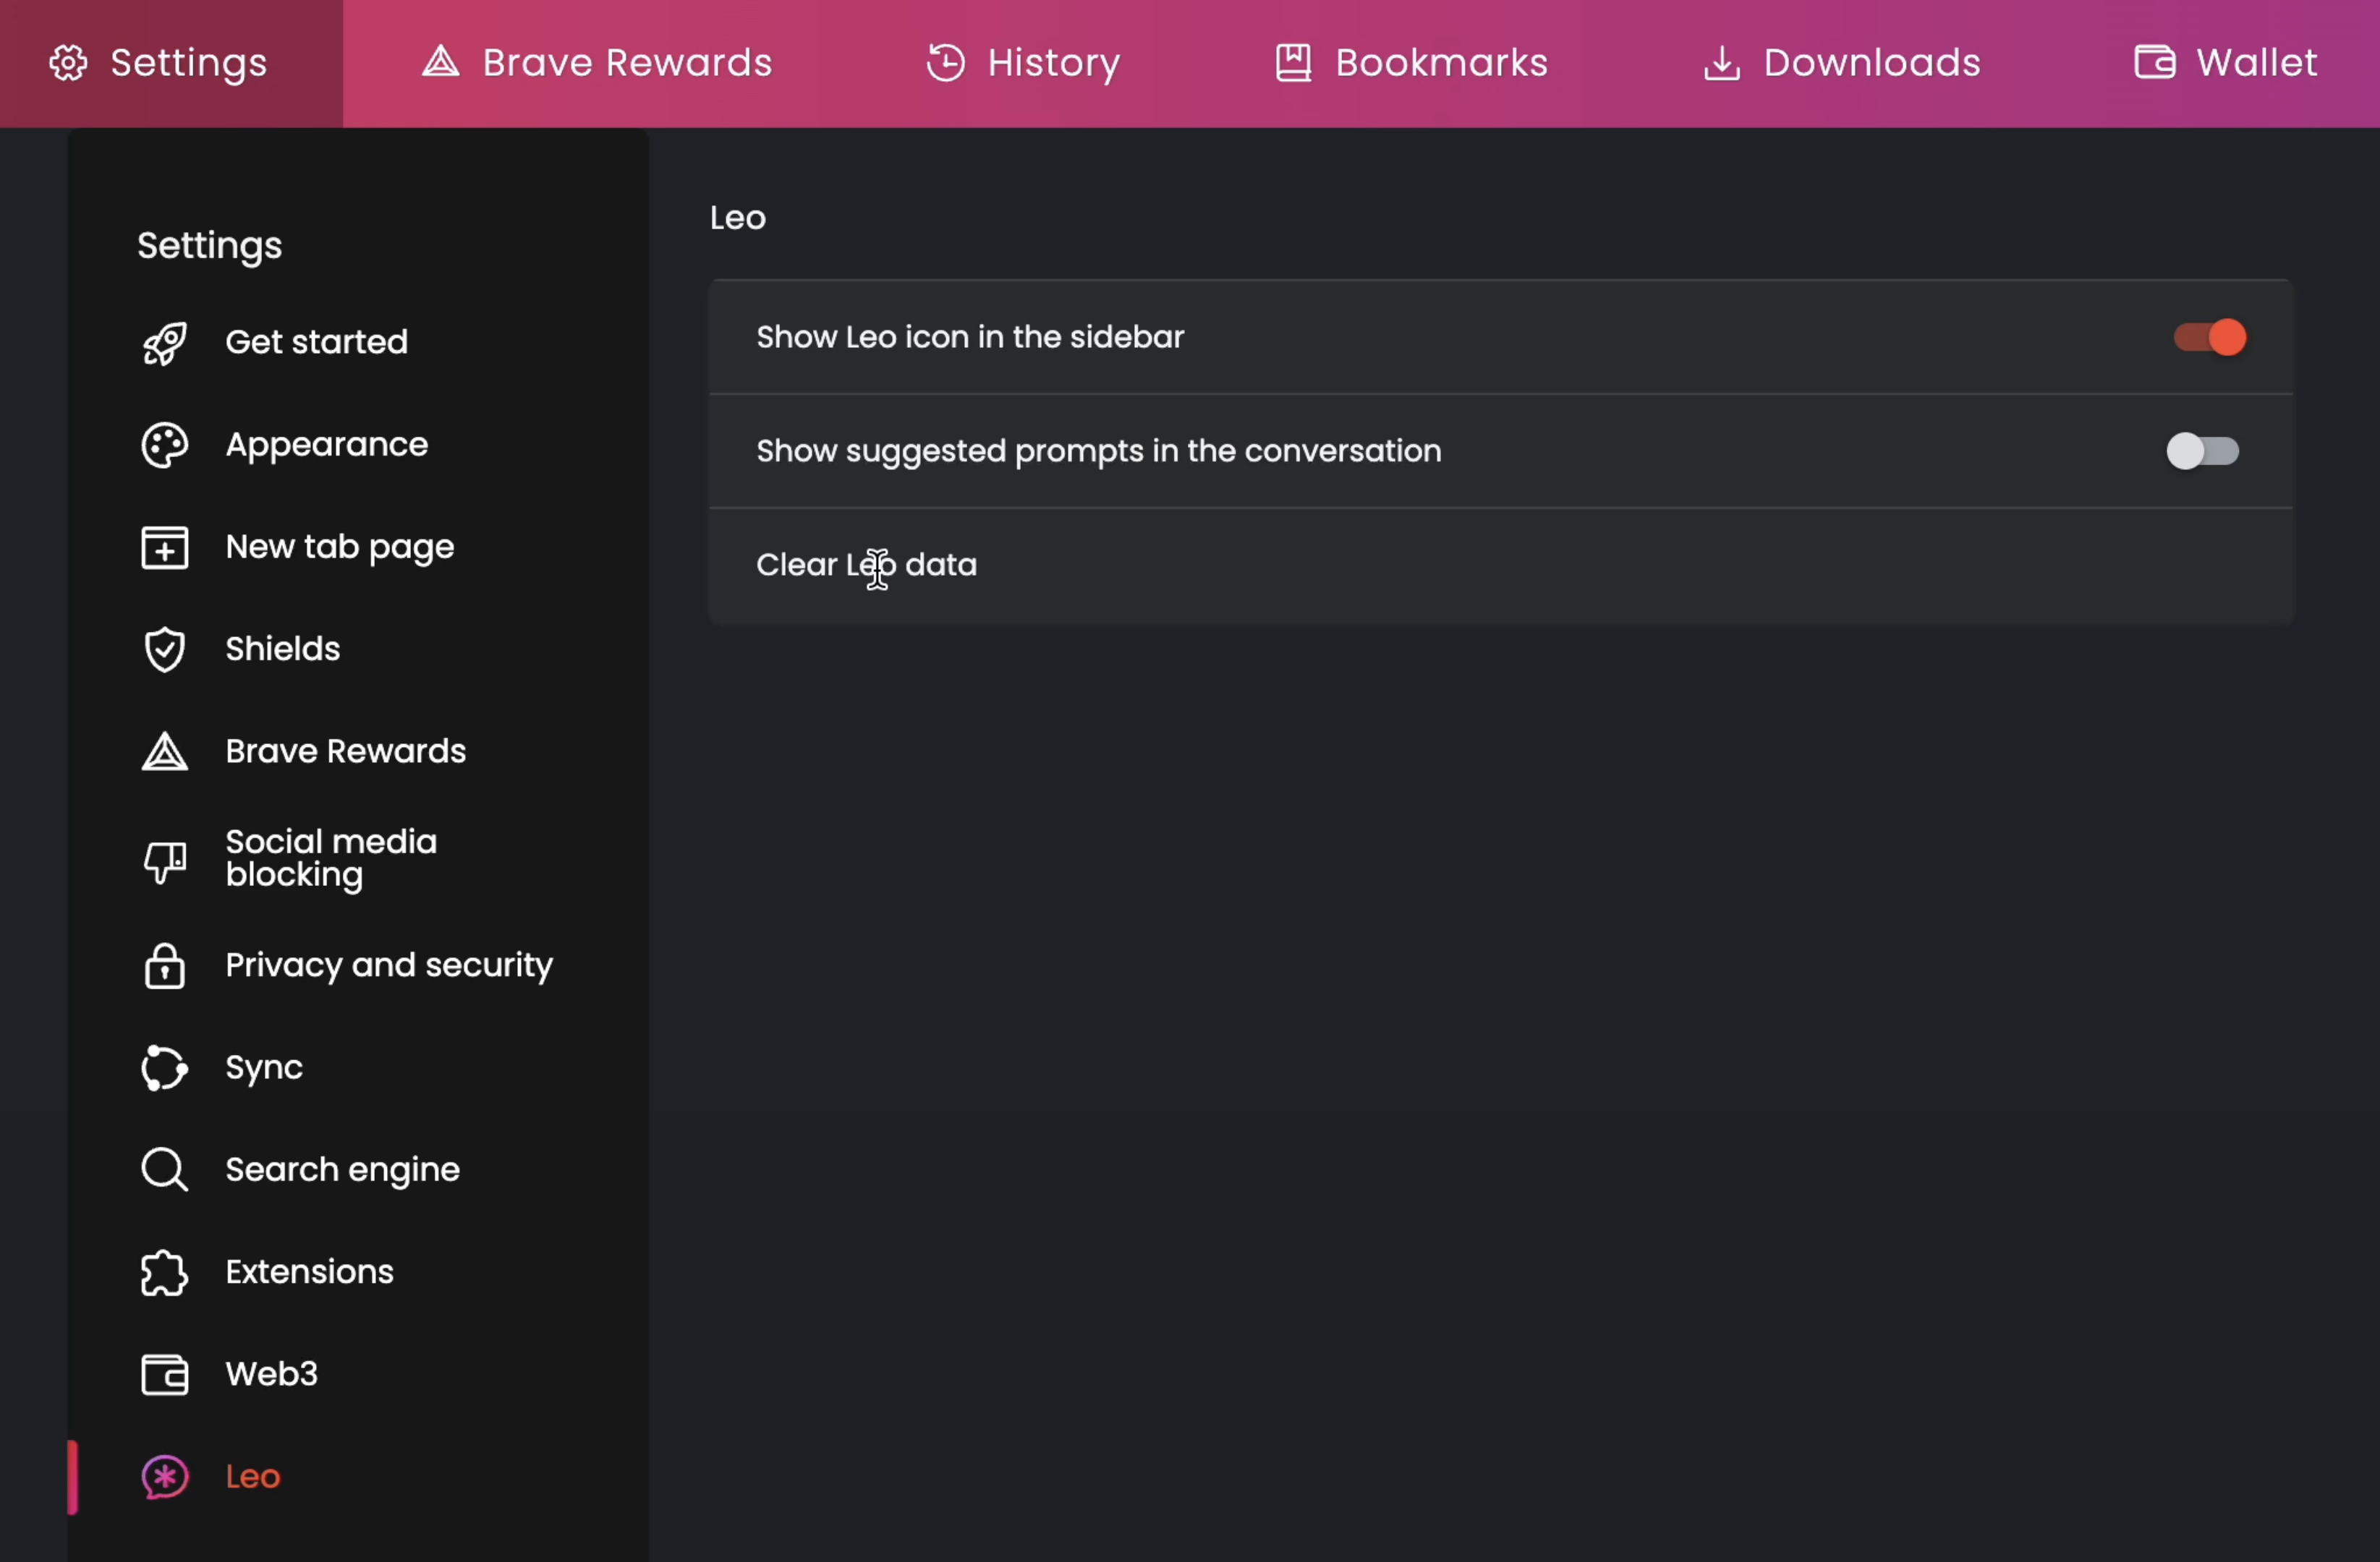Click the New tab page icon
The image size is (2380, 1562).
165,547
